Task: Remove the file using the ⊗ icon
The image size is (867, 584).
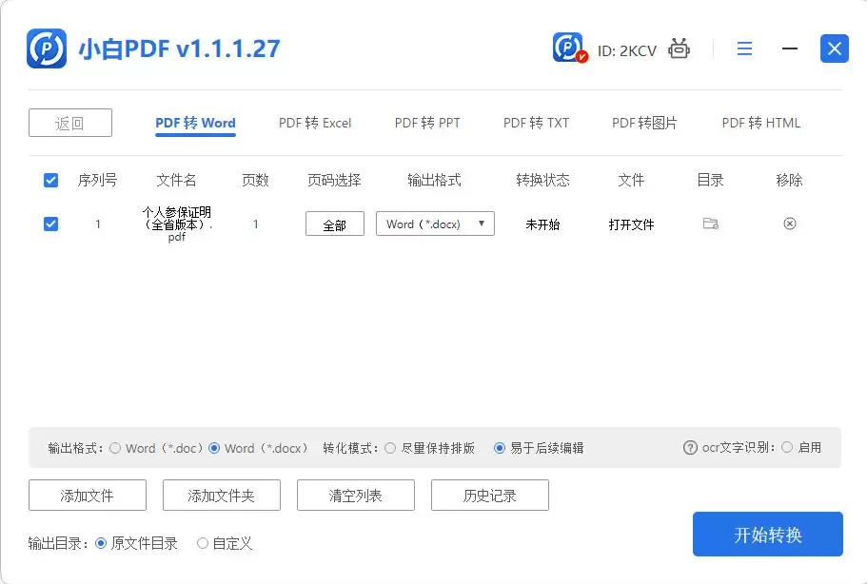Action: click(790, 224)
